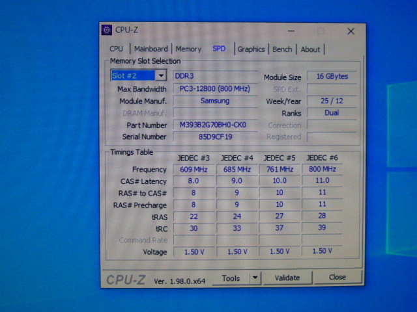Click the Validate button
Screen dimensions: 417x312
(x=287, y=278)
